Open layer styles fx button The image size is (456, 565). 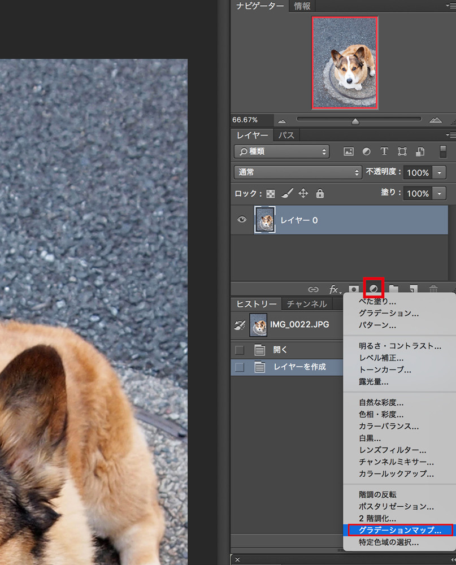[x=334, y=289]
